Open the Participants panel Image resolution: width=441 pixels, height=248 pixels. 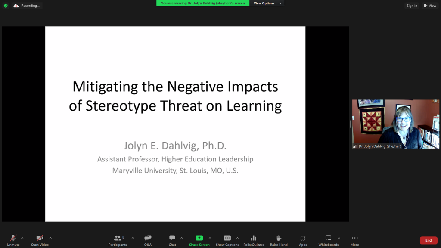118,240
